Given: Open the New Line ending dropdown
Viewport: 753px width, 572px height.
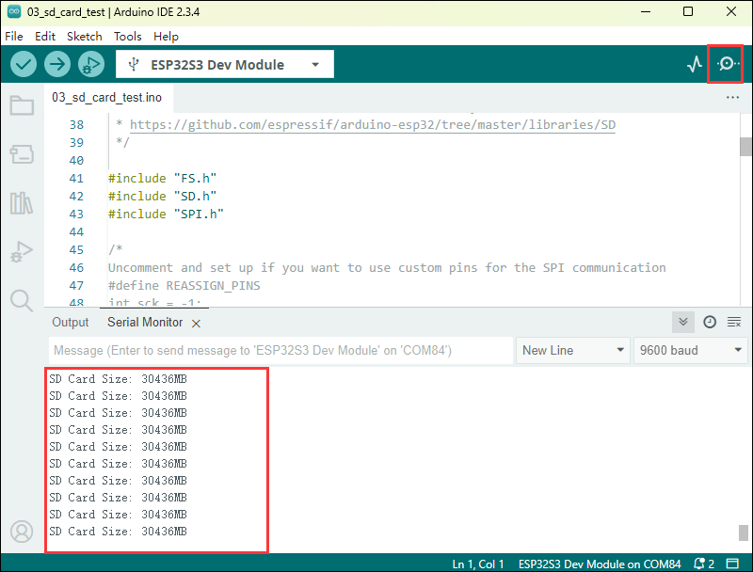Looking at the screenshot, I should pyautogui.click(x=573, y=350).
